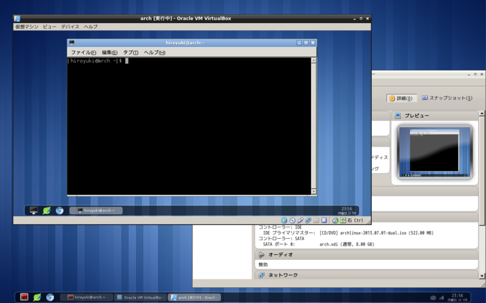Click スナップショット(S) button in VirtualBox Manager

pos(447,98)
